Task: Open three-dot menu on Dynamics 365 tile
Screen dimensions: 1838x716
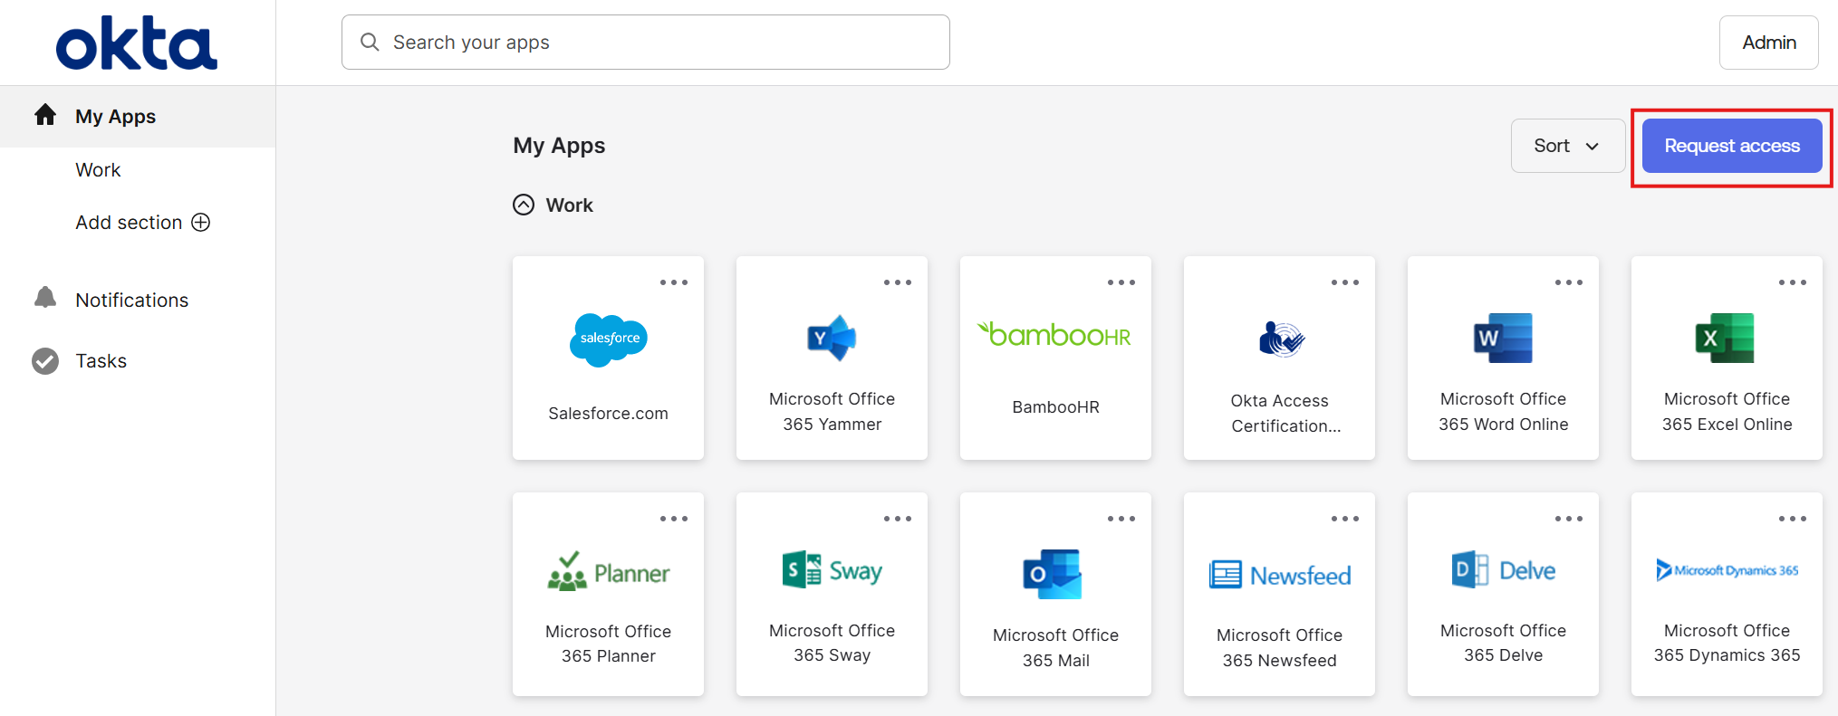Action: [x=1792, y=519]
